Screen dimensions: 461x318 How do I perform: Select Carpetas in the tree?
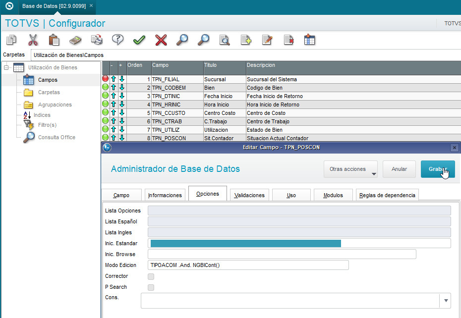tap(49, 92)
